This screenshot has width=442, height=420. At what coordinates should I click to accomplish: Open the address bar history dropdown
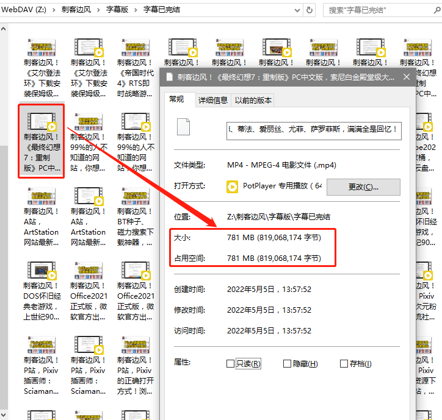(x=297, y=10)
